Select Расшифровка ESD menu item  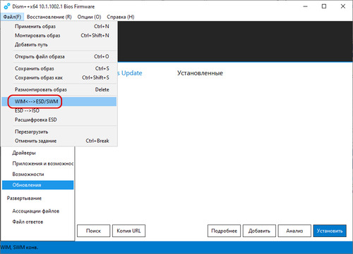coord(59,120)
